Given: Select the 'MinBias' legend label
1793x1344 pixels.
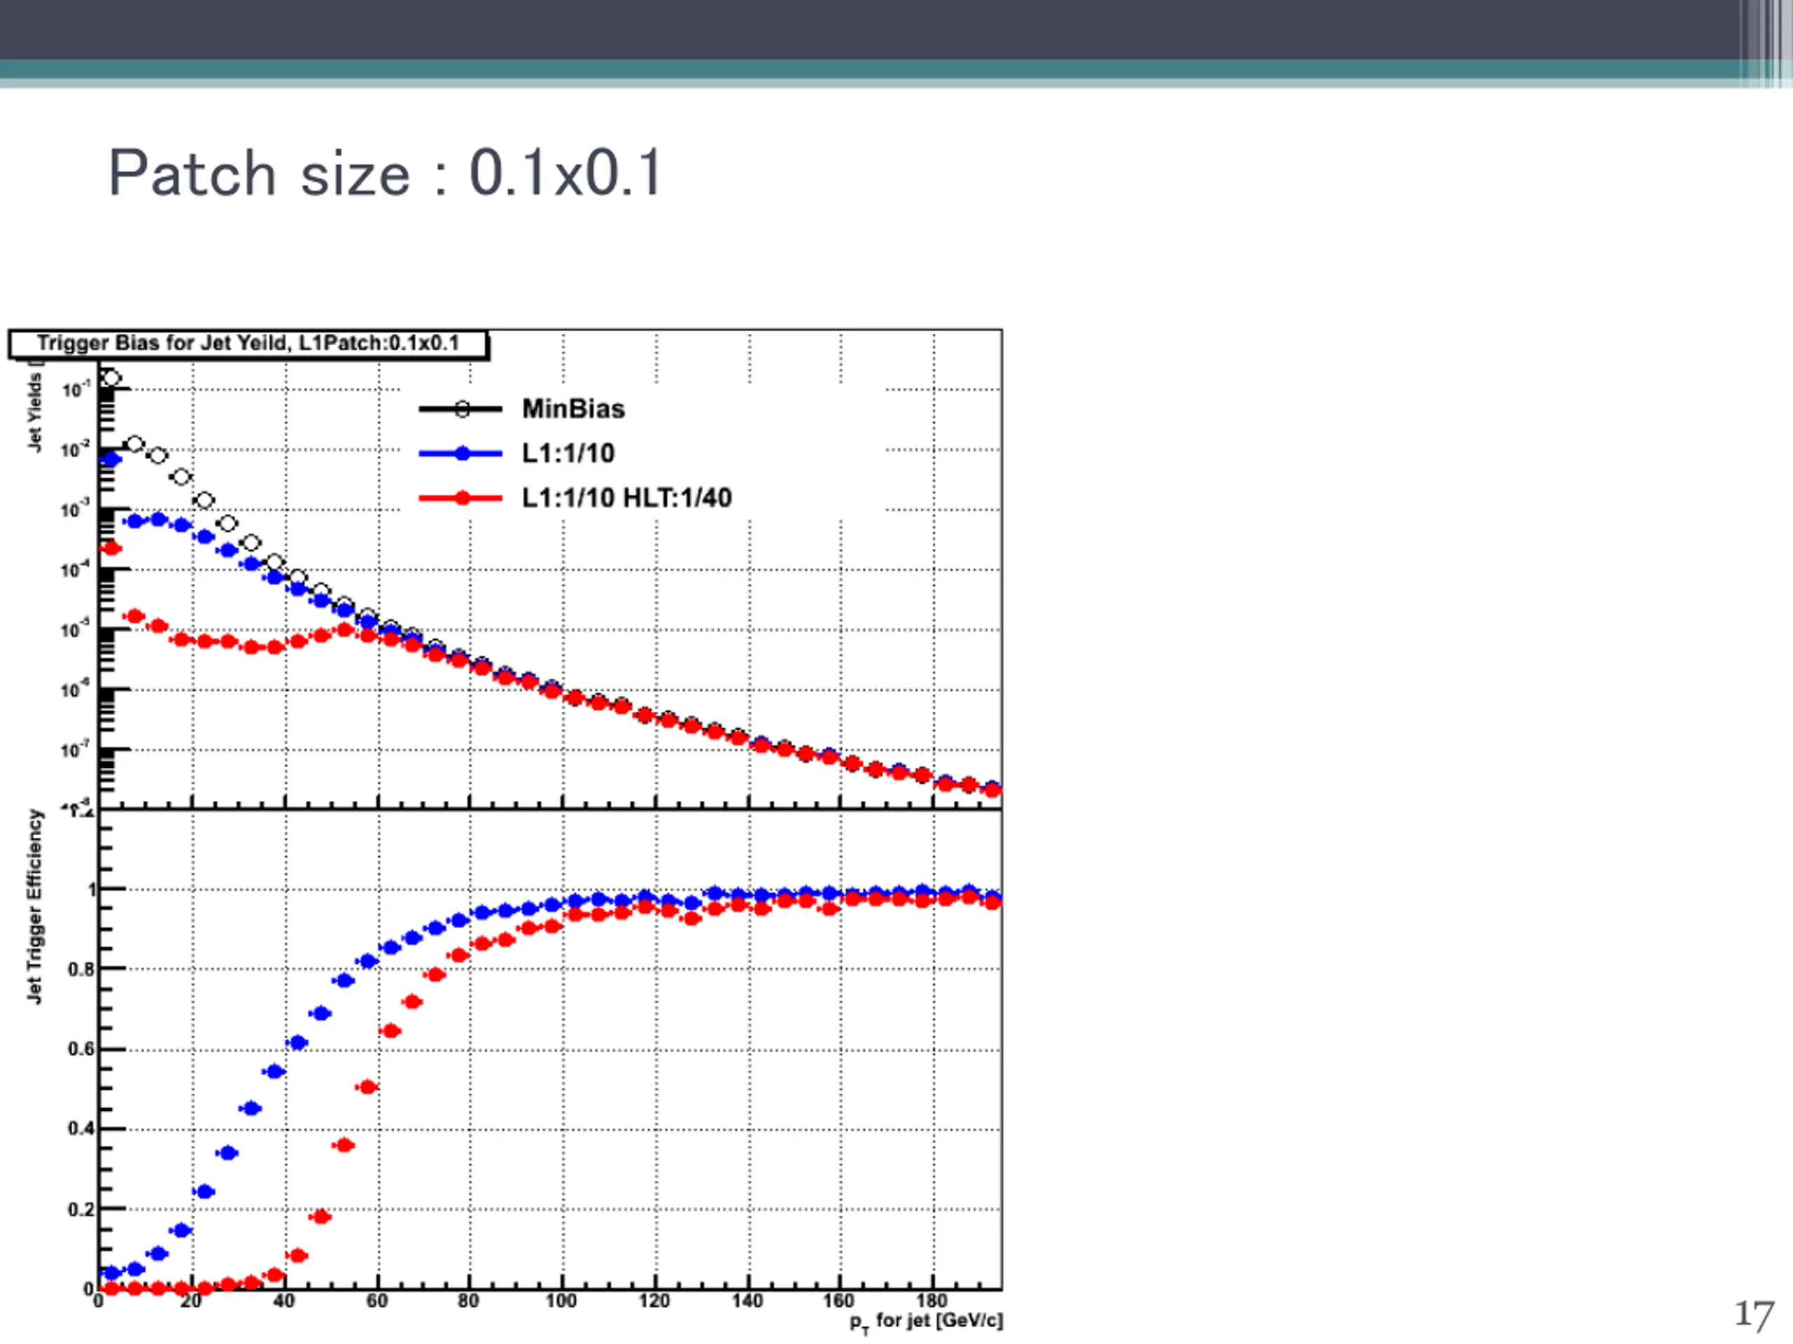Looking at the screenshot, I should 573,409.
